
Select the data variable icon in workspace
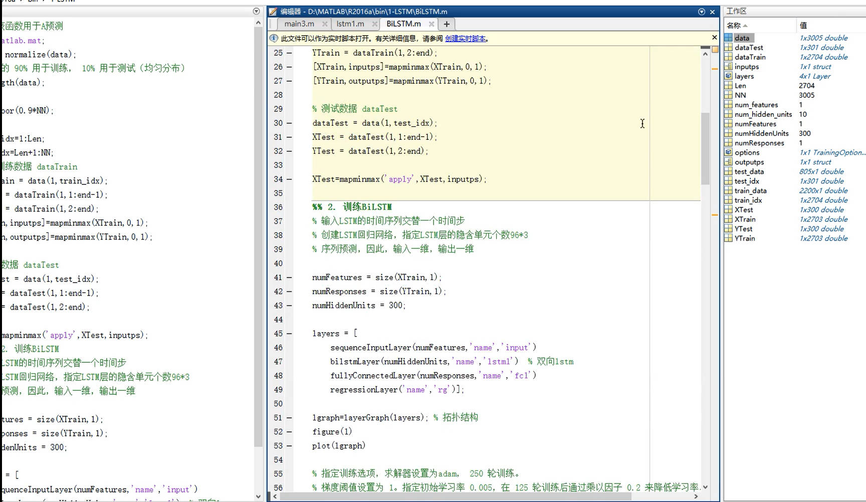coord(728,38)
